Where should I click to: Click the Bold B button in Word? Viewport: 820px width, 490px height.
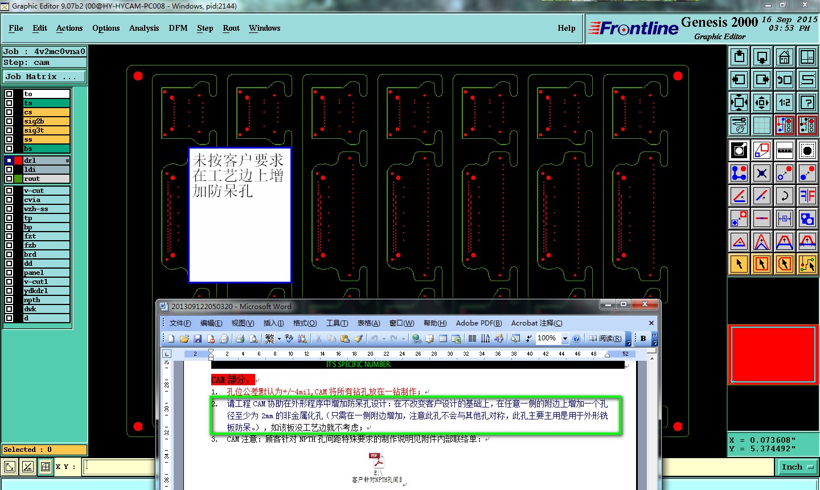pos(643,339)
